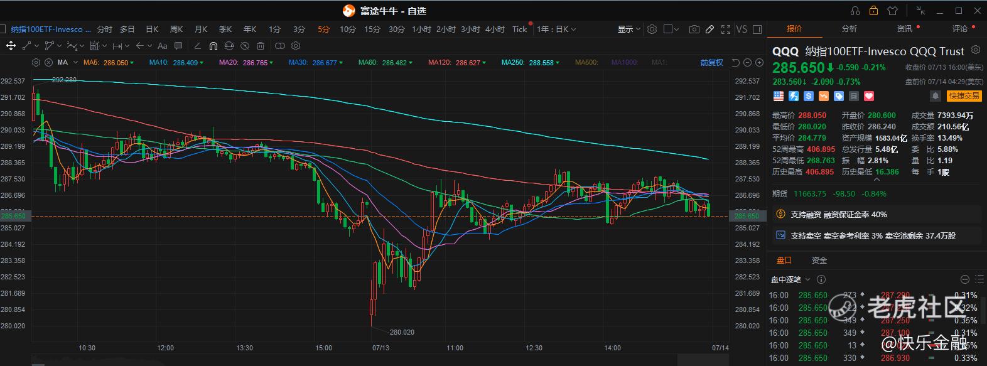Click the US flag market icon

[779, 96]
